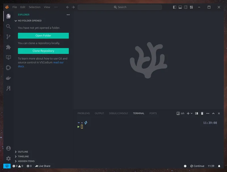The image size is (227, 172).
Task: Click the Open Folder button
Action: [x=43, y=36]
